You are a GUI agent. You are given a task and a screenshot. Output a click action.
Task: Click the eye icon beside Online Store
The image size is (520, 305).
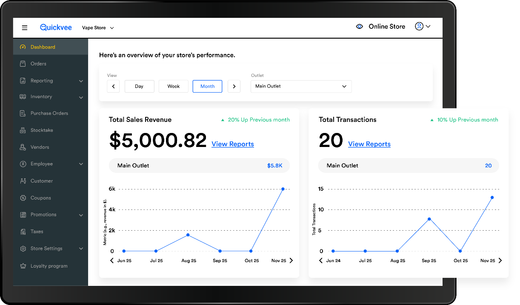click(360, 27)
